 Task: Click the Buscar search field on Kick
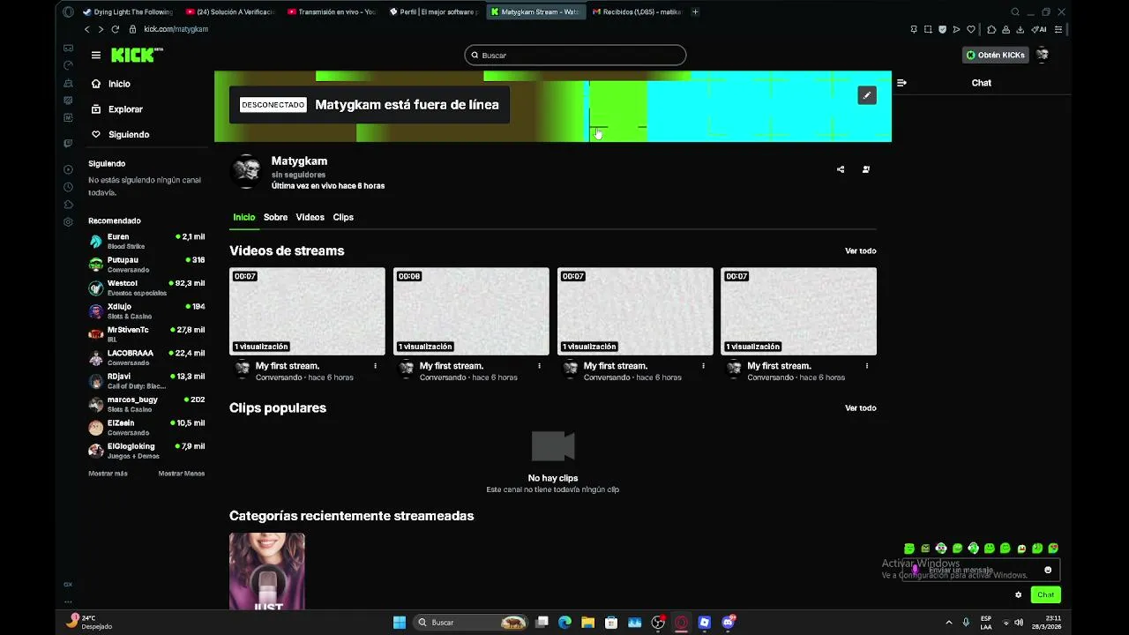[x=575, y=55]
